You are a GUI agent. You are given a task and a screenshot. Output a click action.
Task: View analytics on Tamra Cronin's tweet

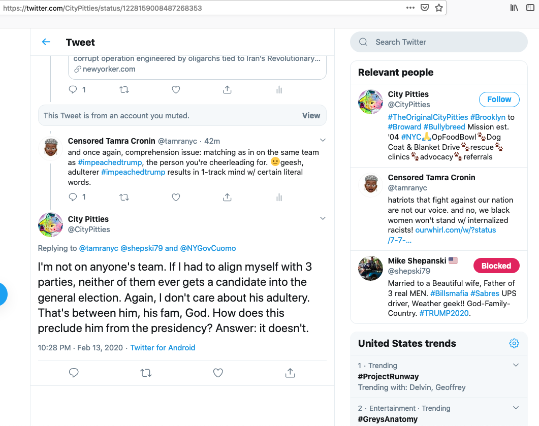[279, 197]
